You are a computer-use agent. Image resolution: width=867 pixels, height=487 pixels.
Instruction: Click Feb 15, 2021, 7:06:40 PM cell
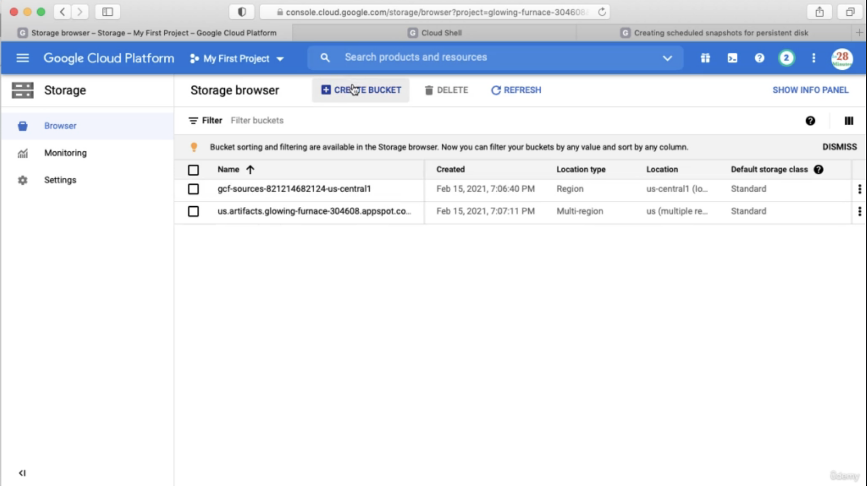pos(486,188)
